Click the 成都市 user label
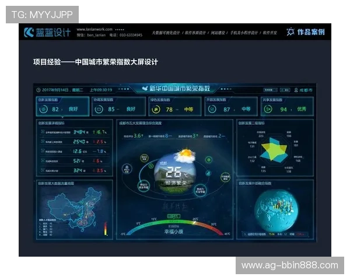 pyautogui.click(x=306, y=90)
